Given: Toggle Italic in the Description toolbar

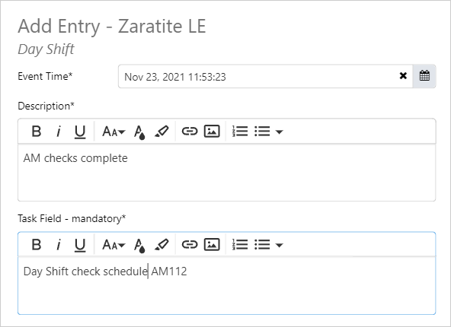Looking at the screenshot, I should (59, 132).
